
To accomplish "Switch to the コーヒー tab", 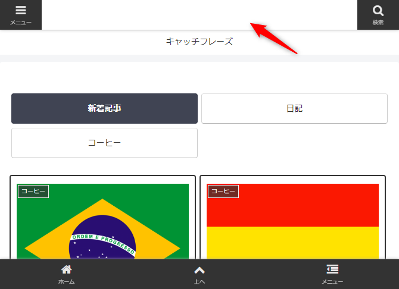I will point(104,143).
